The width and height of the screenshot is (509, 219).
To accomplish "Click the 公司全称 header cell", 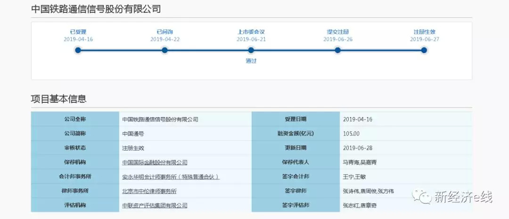I will [x=75, y=119].
